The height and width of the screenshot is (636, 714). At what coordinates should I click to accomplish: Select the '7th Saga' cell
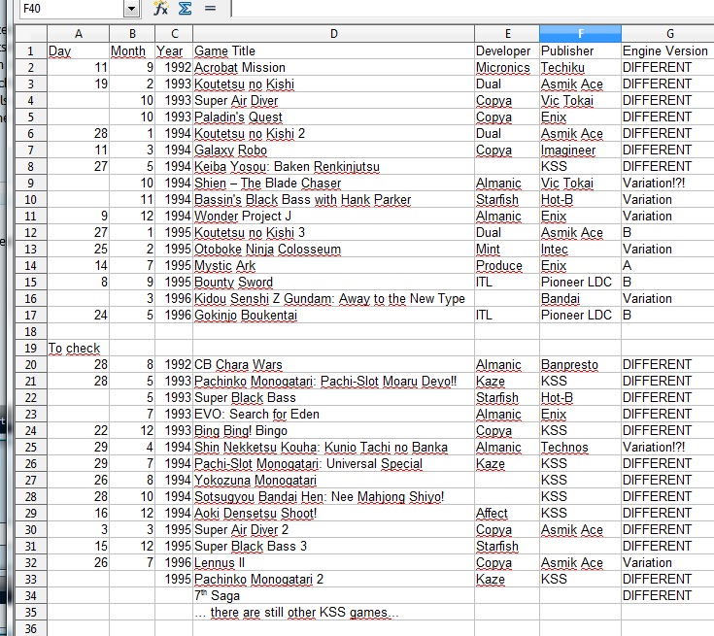click(334, 595)
